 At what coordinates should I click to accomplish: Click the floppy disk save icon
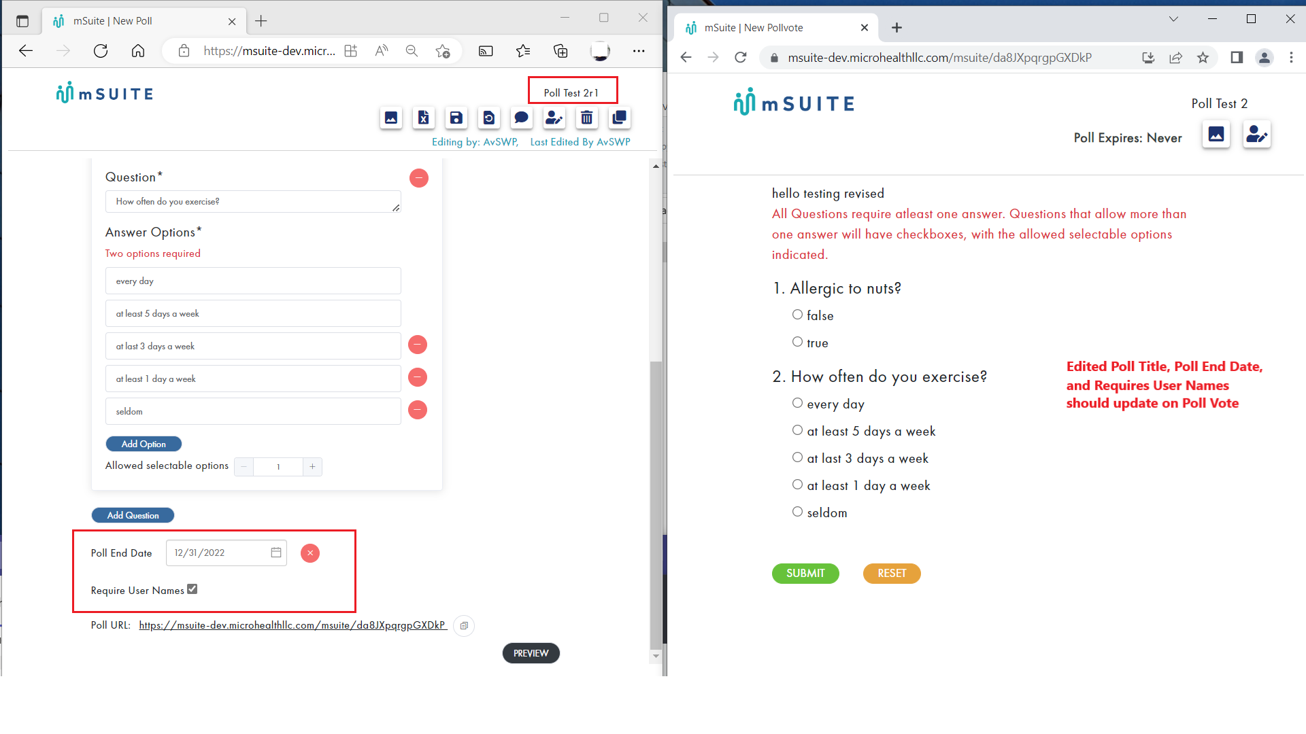pos(456,118)
